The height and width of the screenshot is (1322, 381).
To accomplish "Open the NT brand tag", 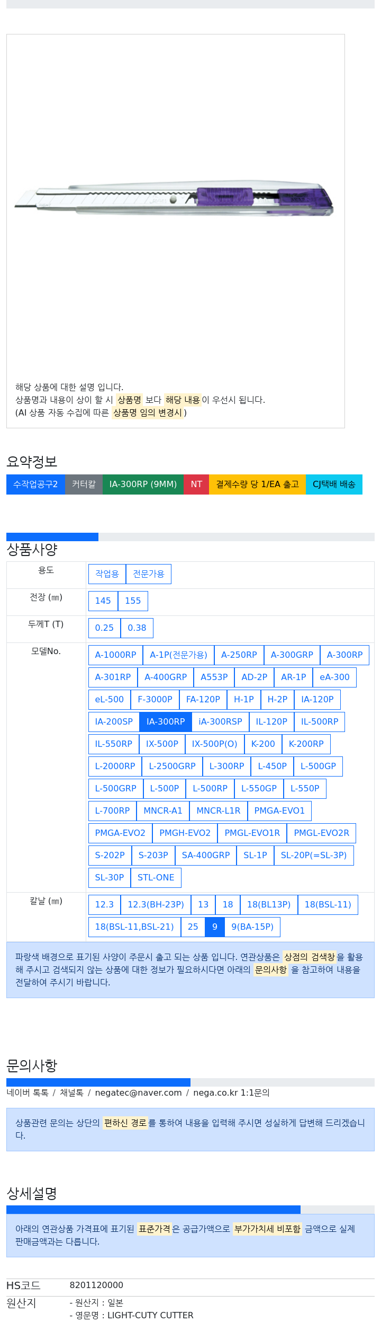I will (x=196, y=484).
